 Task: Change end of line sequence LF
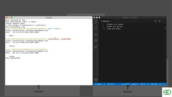pyautogui.click(x=148, y=84)
